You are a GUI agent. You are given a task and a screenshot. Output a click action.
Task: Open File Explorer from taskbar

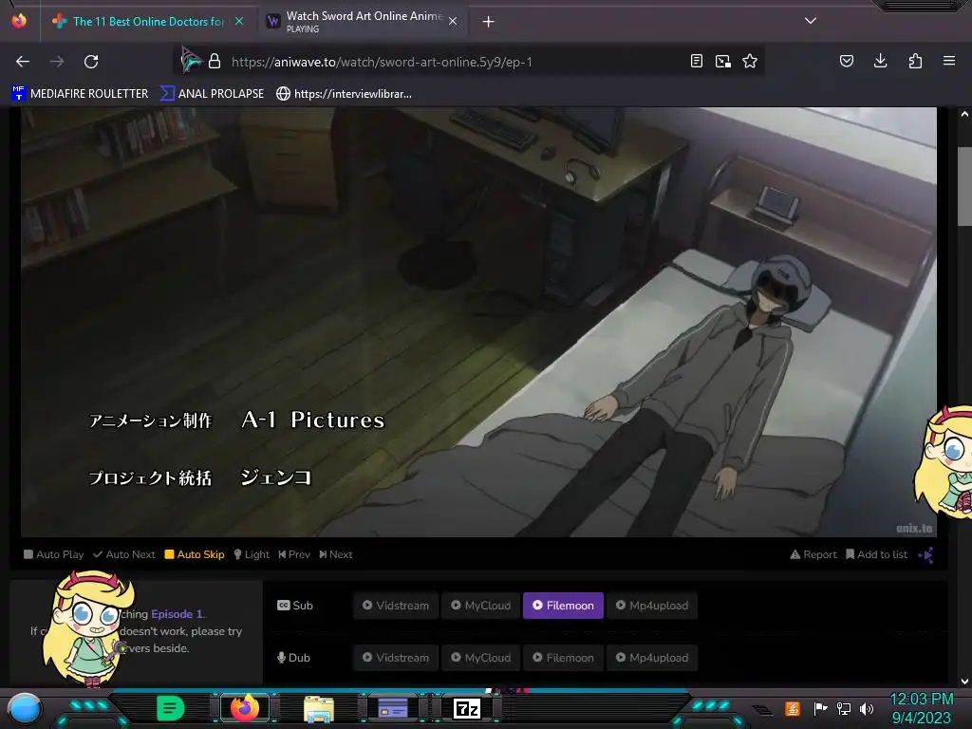pos(319,708)
